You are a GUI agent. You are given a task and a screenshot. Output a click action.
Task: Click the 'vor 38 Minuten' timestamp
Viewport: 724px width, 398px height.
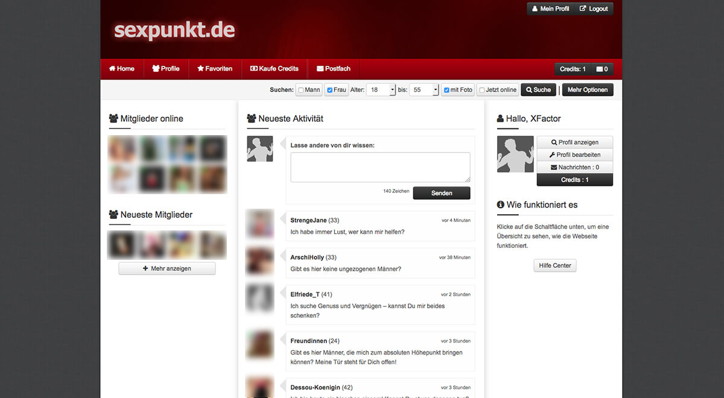(x=454, y=257)
